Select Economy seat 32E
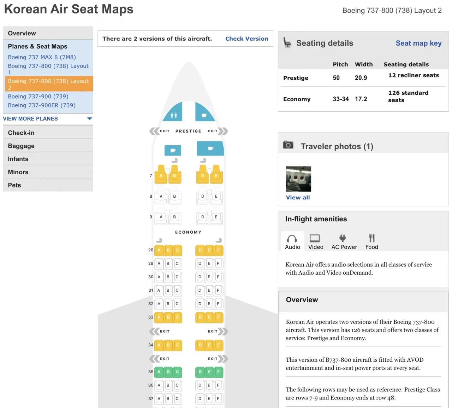Viewport: 452px width, 408px height. coord(209,304)
